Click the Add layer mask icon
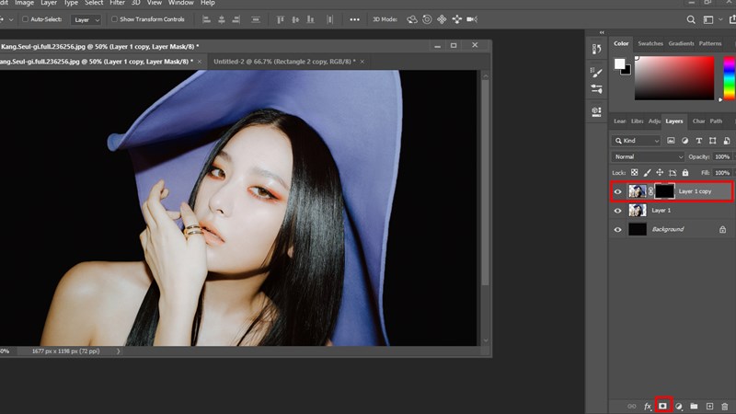The width and height of the screenshot is (736, 414). click(662, 406)
